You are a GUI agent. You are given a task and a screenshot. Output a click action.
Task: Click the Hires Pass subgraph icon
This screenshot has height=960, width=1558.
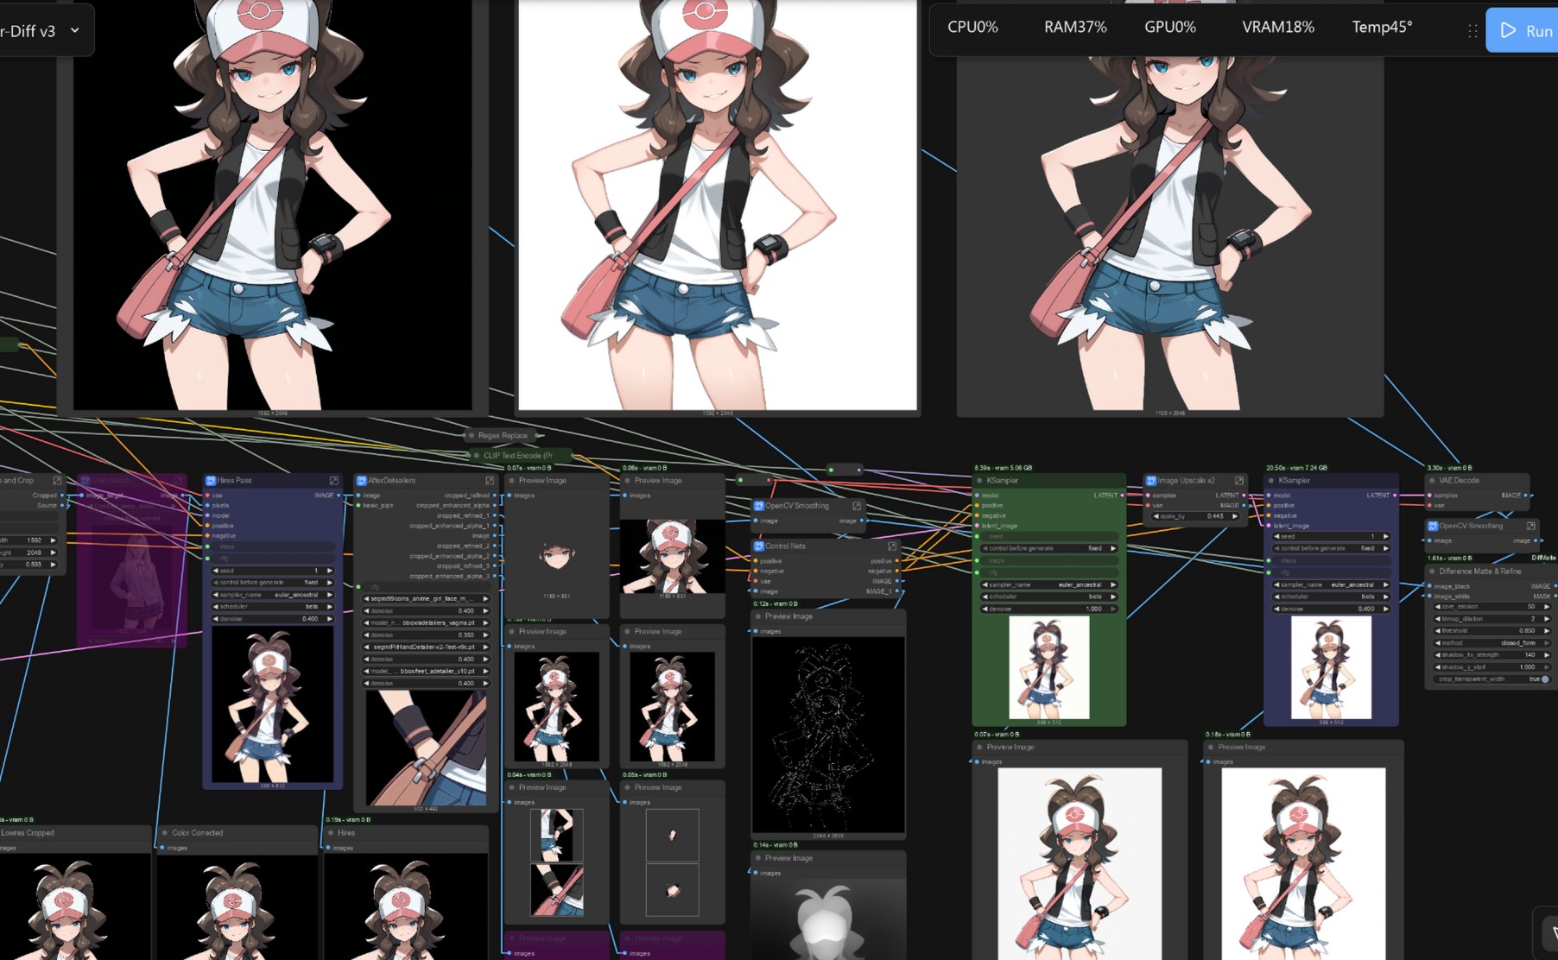point(211,481)
